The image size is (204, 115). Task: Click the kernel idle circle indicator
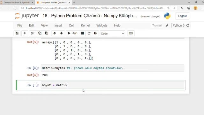click(x=188, y=26)
